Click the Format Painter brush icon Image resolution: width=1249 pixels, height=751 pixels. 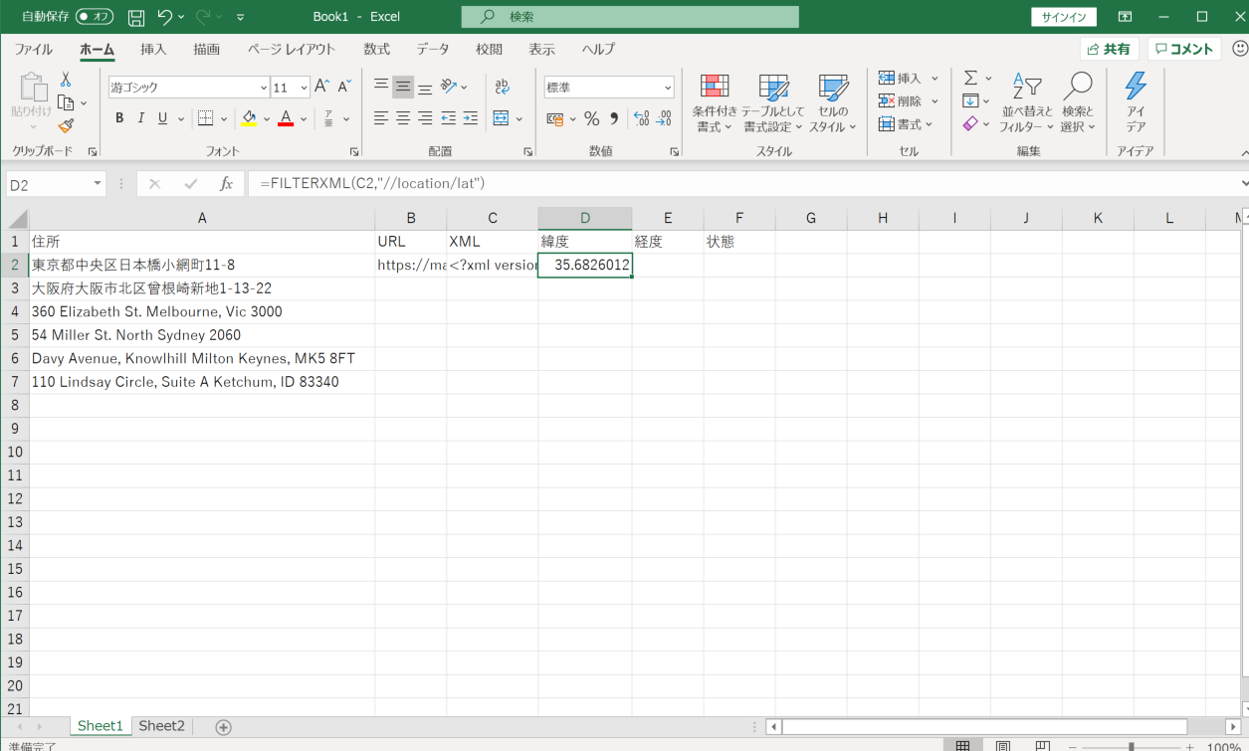66,125
